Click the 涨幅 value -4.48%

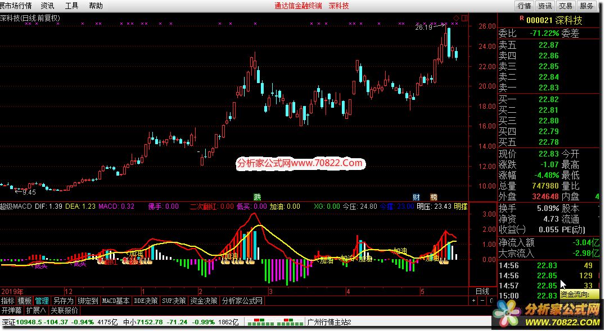547,175
